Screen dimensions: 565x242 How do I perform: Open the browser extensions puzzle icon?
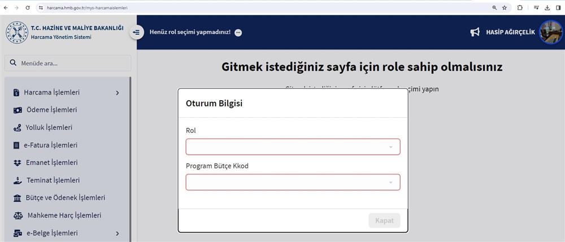tap(520, 7)
